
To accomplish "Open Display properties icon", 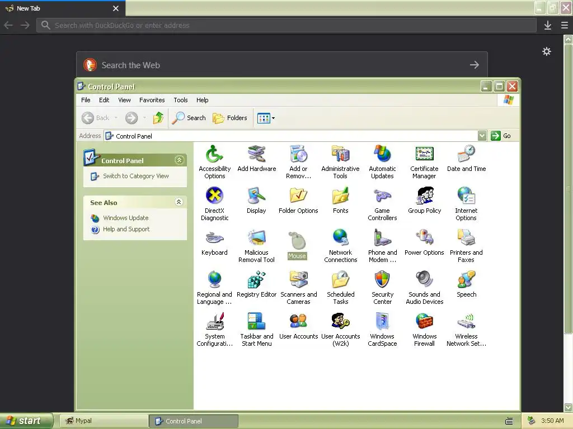I will pyautogui.click(x=256, y=201).
